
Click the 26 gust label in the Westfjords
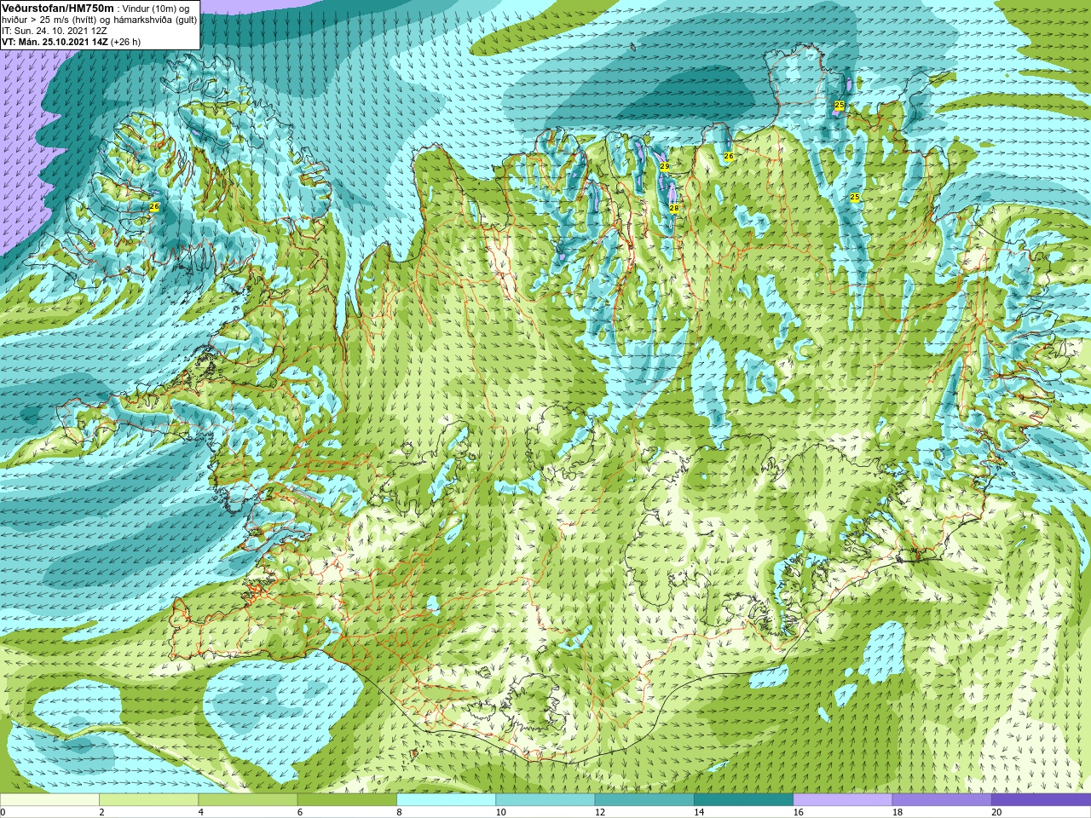coord(154,206)
